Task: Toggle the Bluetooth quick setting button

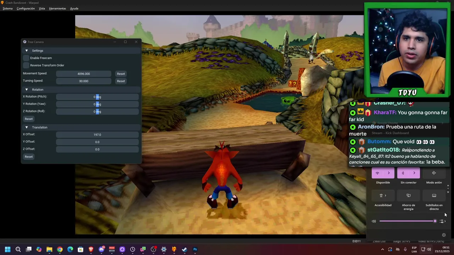Action: tap(403, 173)
